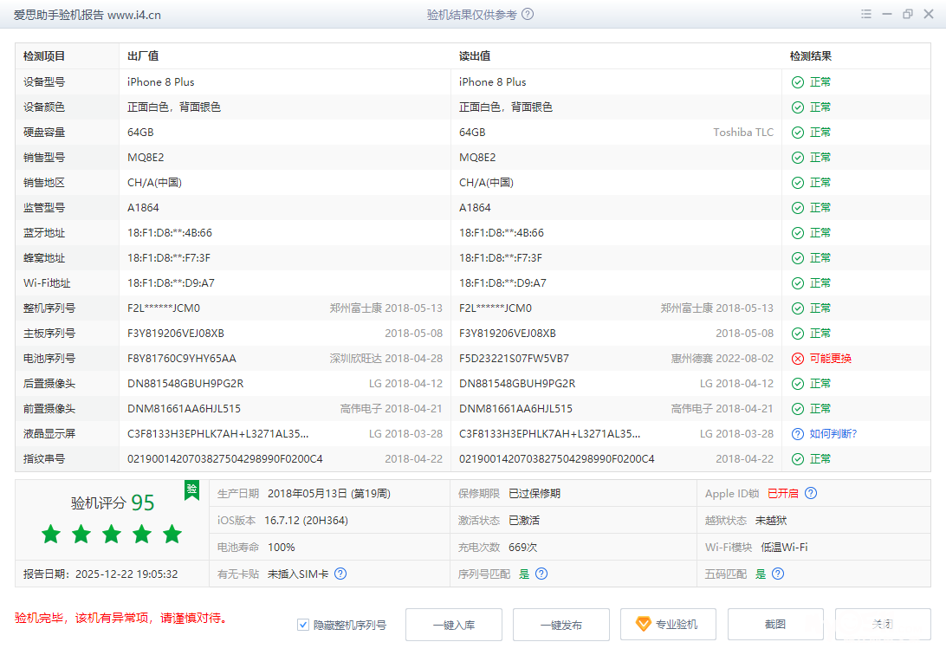Click red X icon on 电池序列号 row
The height and width of the screenshot is (655, 946).
pos(798,359)
